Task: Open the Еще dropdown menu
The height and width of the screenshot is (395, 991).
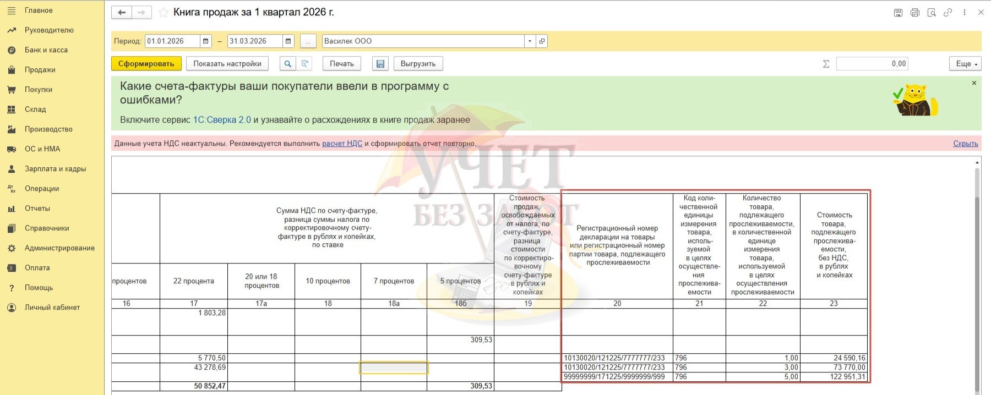Action: (x=965, y=64)
